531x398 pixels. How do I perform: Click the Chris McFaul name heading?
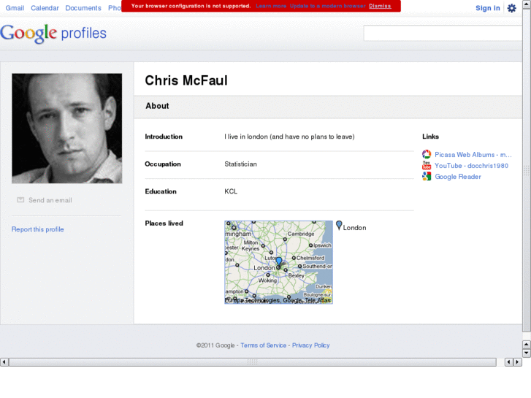coord(186,80)
